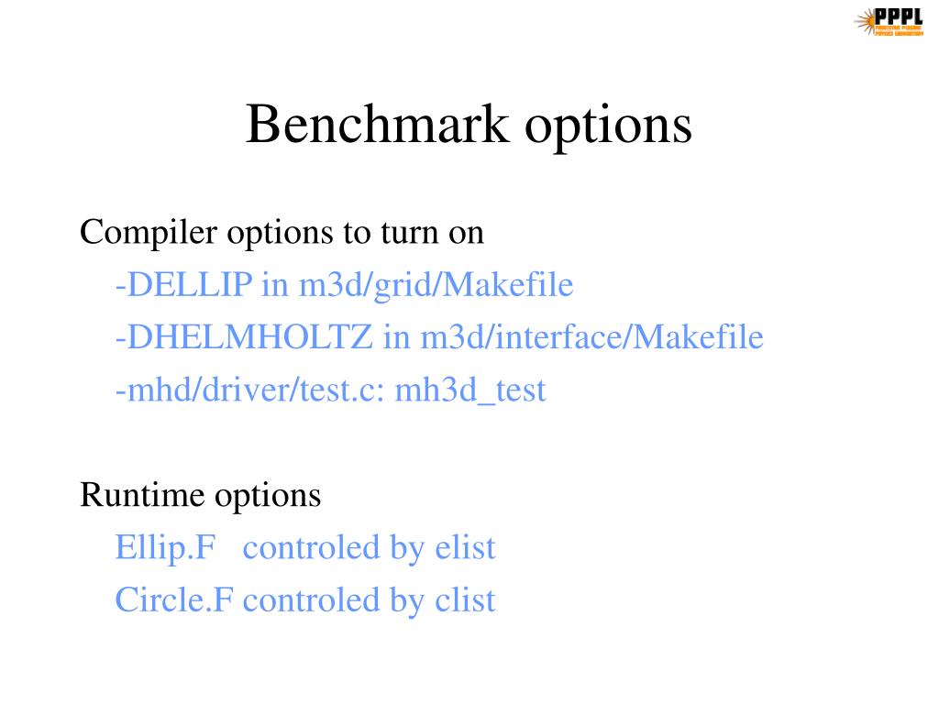Screen dimensions: 939x704
Task: Click the word options in slide title
Action: [609, 128]
